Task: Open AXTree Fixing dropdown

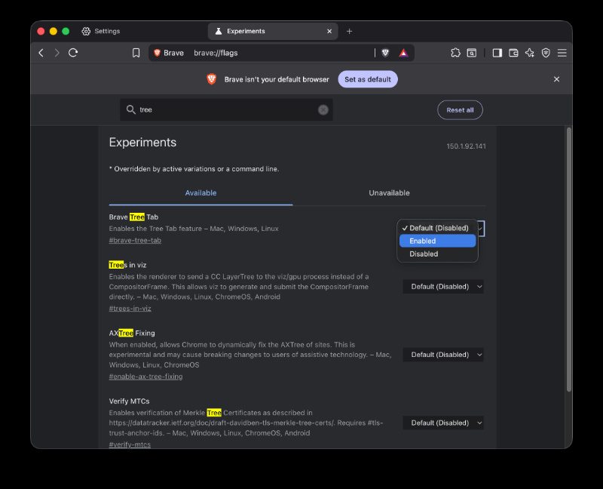Action: (443, 355)
